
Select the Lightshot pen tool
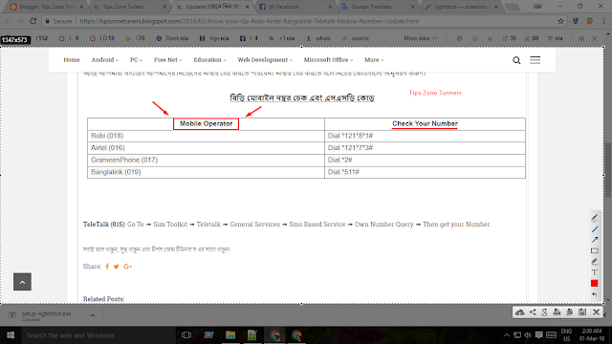595,218
